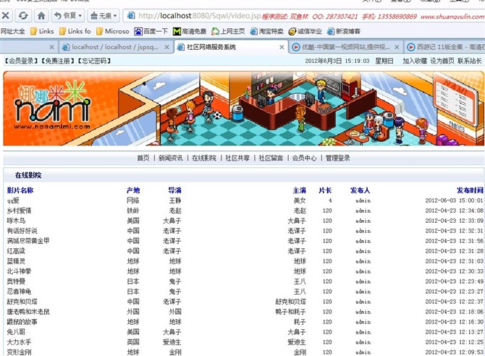
Task: Open the movie 忍者神龟
Action: tap(19, 292)
